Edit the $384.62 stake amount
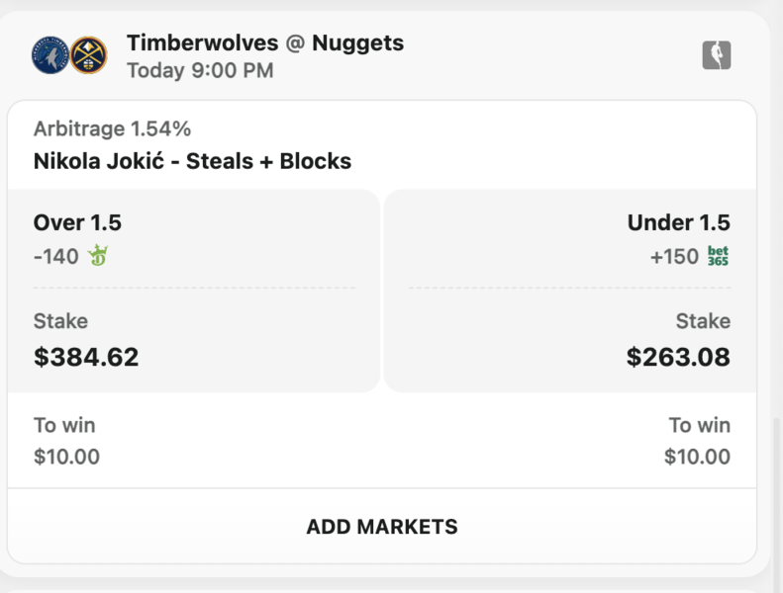 [86, 357]
